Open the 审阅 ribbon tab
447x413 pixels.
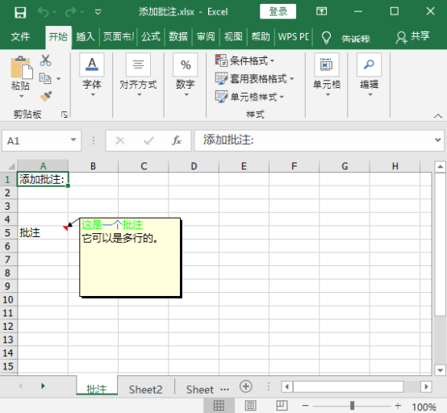click(x=206, y=36)
